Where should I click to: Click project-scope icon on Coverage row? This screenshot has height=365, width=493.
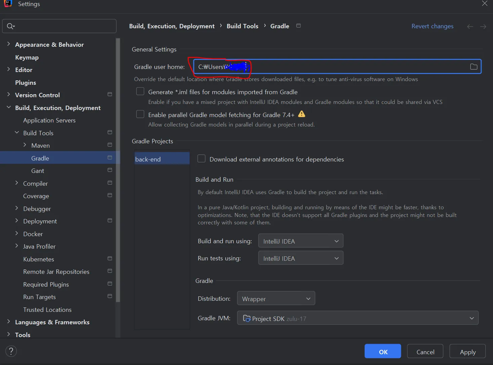(x=110, y=195)
